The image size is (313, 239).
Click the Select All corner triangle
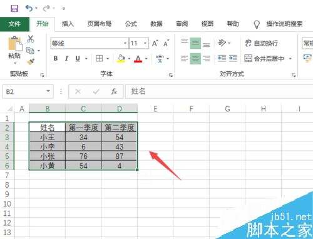tap(10, 109)
